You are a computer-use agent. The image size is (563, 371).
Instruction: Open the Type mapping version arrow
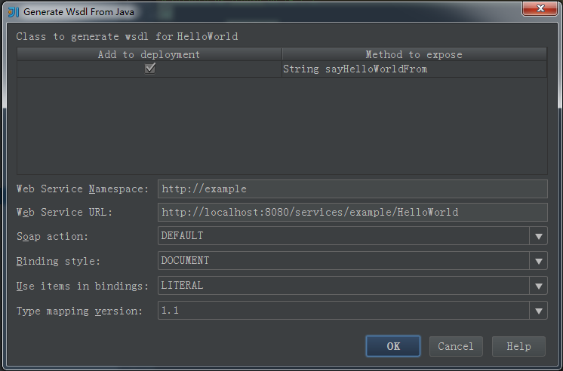[538, 311]
